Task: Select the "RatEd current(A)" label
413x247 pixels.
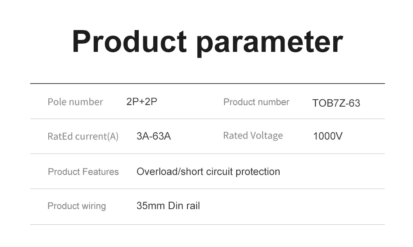Action: [83, 136]
